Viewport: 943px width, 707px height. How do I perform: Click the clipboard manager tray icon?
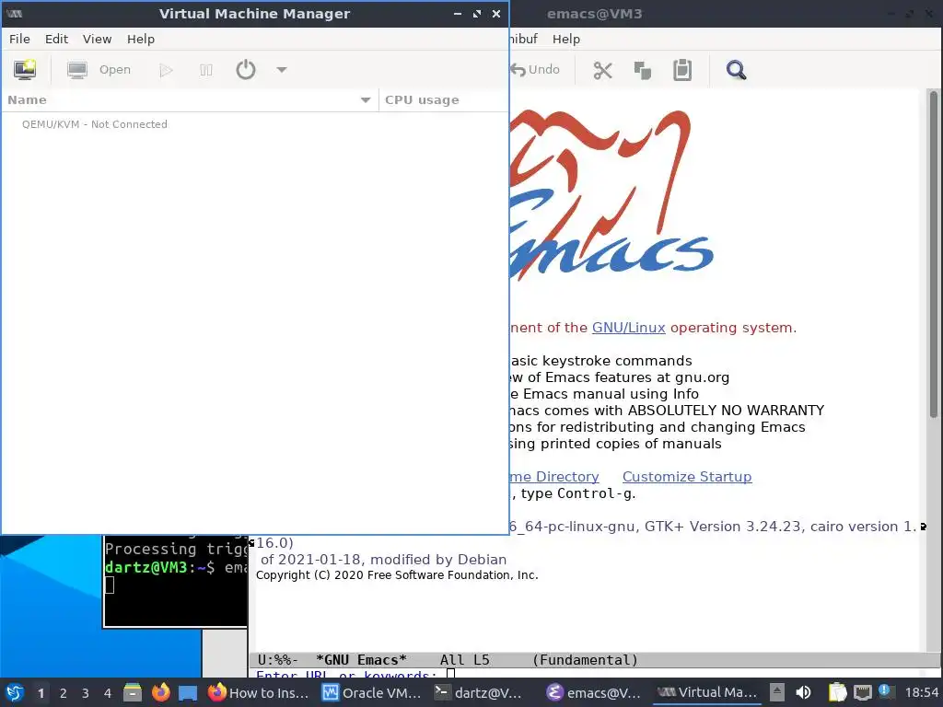pyautogui.click(x=837, y=692)
